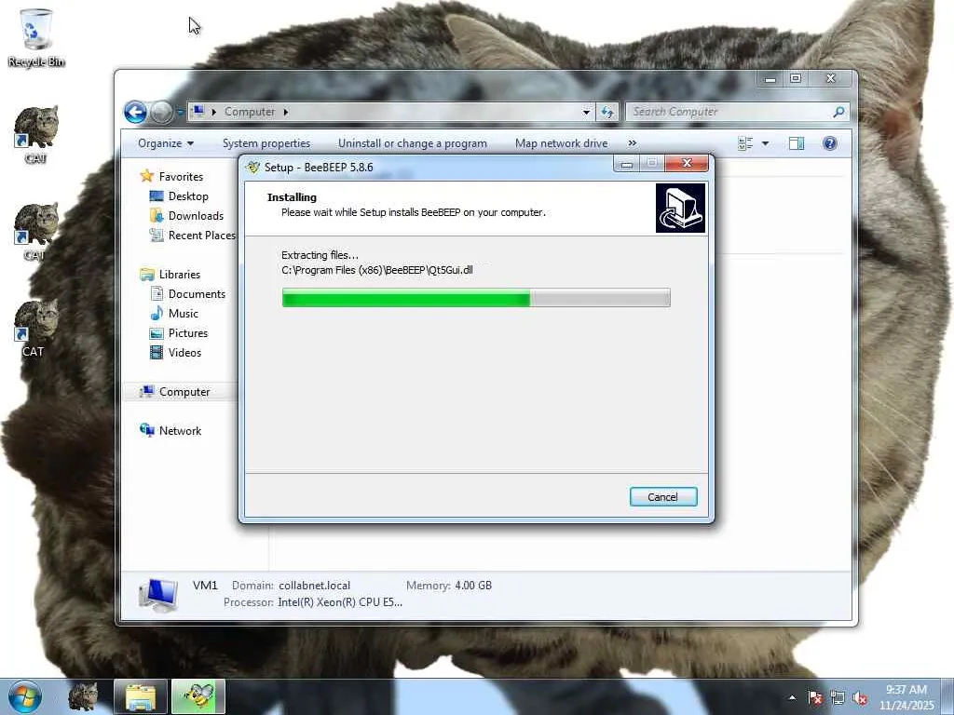The height and width of the screenshot is (715, 954).
Task: Select Computer in navigation pane
Action: (x=184, y=392)
